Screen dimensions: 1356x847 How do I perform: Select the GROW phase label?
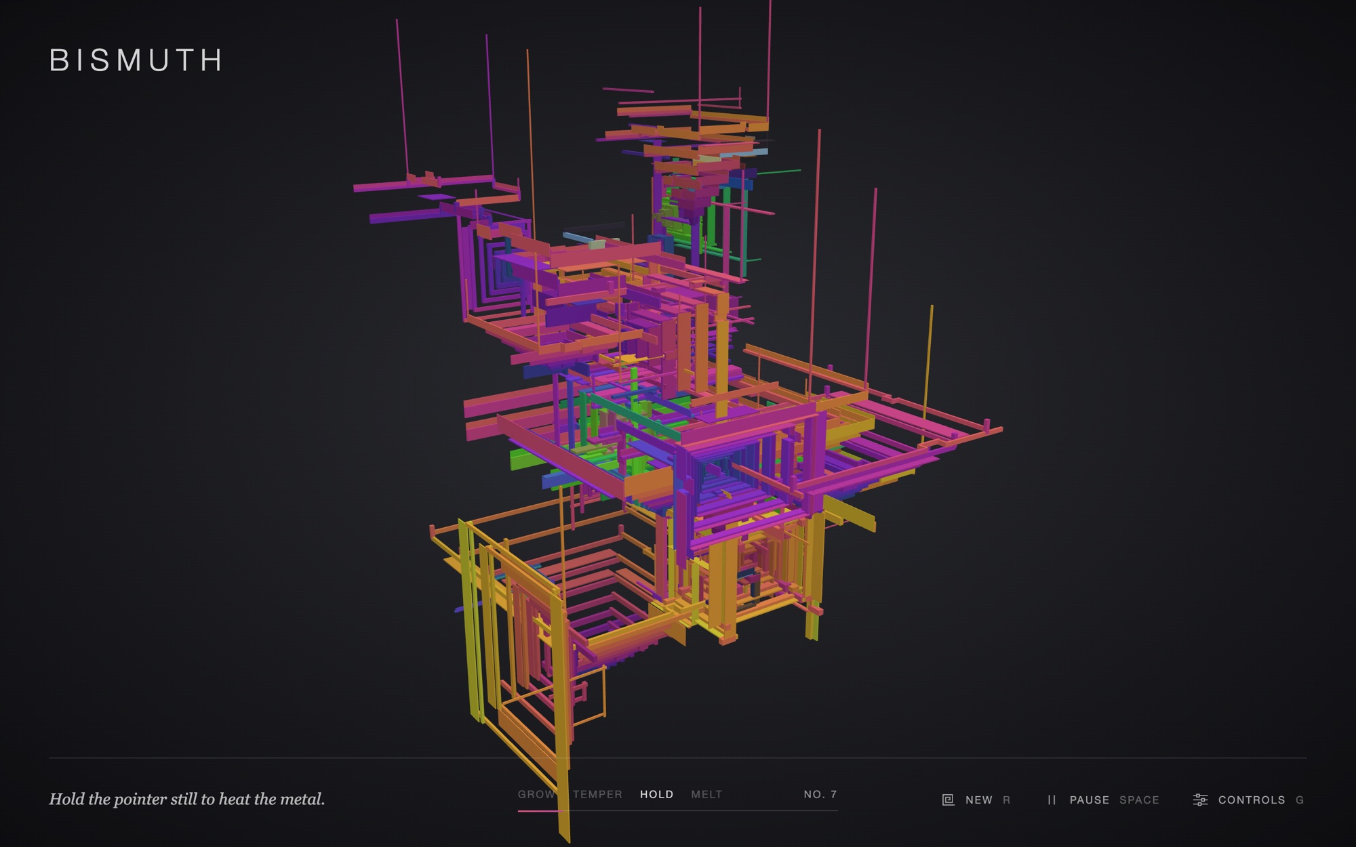click(x=537, y=794)
